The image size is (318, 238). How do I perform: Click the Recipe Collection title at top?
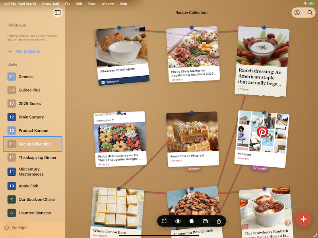pos(192,13)
